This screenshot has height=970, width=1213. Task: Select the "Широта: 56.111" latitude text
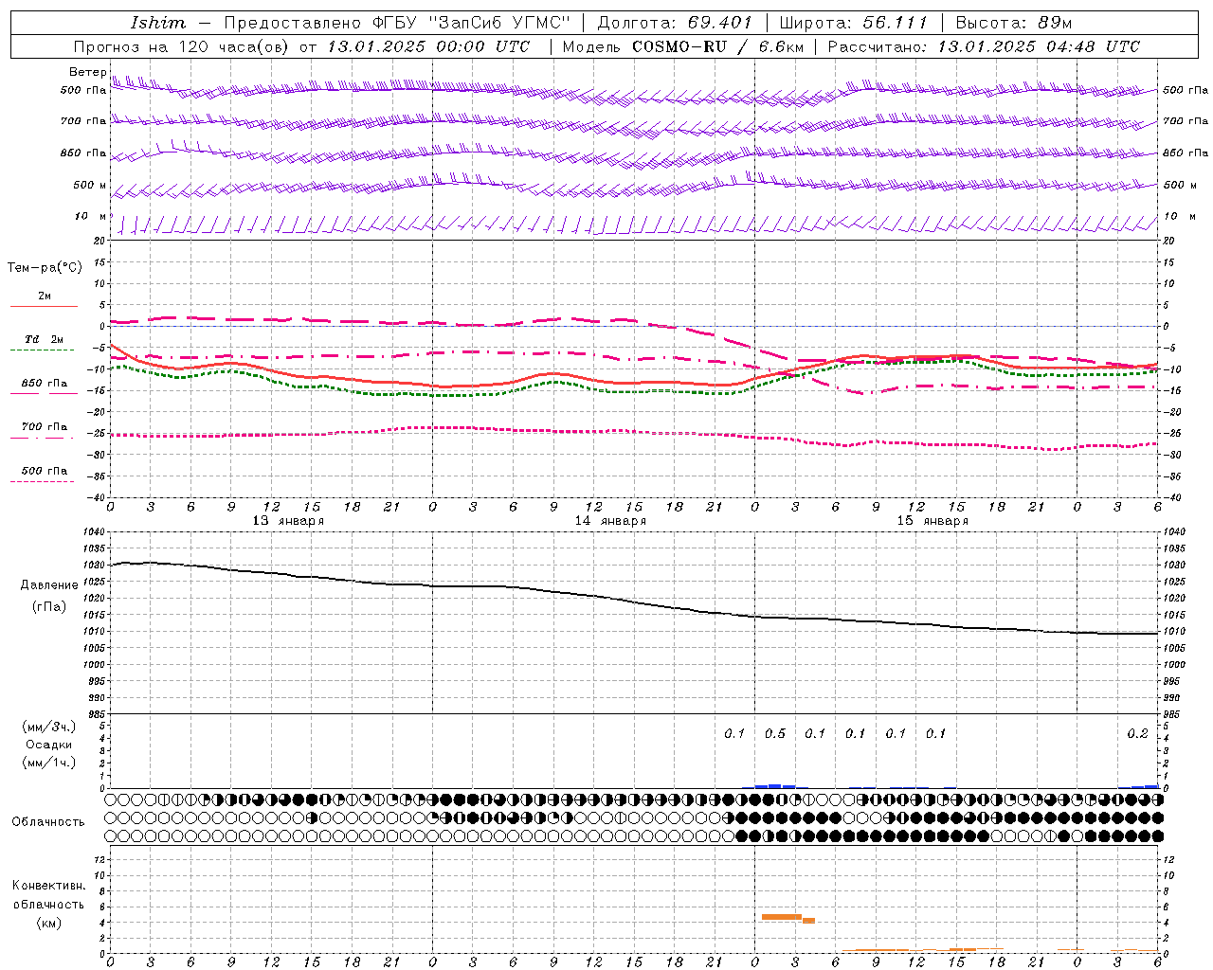(853, 23)
